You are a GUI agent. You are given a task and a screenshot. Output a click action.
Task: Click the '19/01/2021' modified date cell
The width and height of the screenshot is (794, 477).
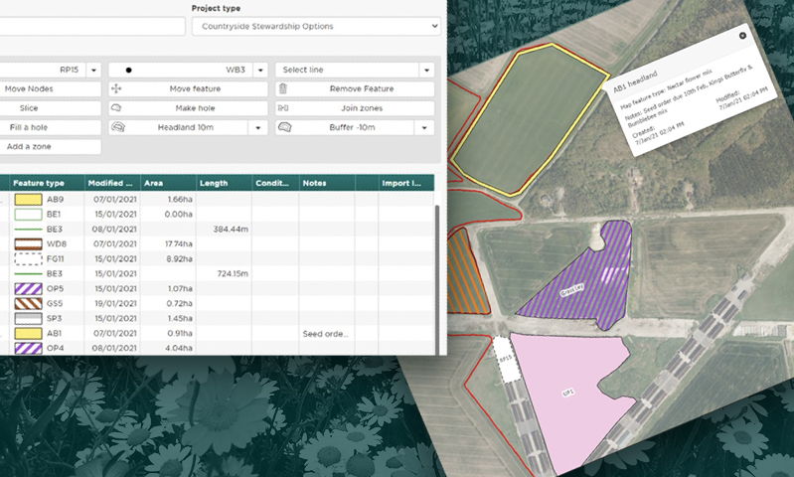click(114, 303)
